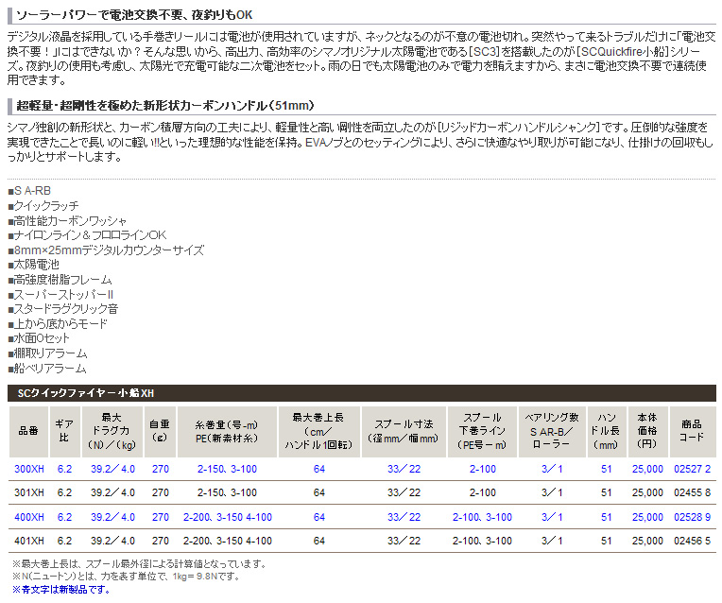
Task: Click the table title SCクイックファイヤー小船XH
Action: tap(86, 393)
